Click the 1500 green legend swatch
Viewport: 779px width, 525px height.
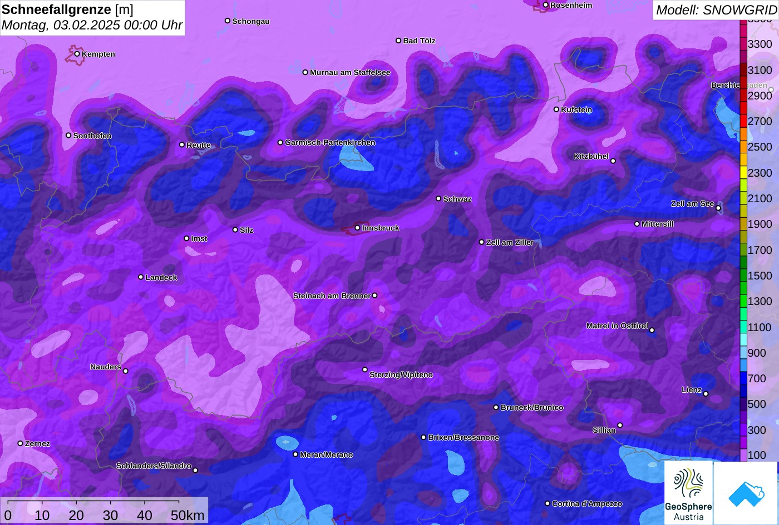pos(743,276)
